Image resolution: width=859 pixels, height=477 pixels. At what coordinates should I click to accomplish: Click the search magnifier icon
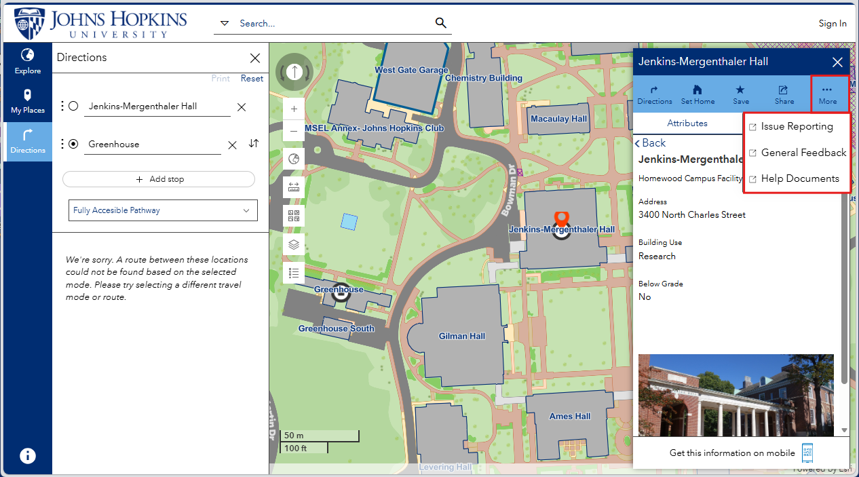[x=441, y=23]
